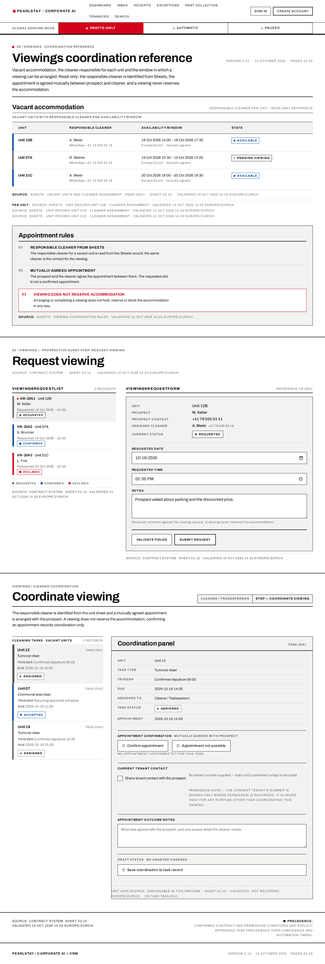Click R. Steiner in the Responsible Cleaner column
Screen dimensions: 325x964
[77, 157]
